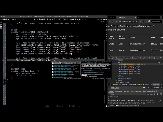Clear the DevTools search input
Screen dimensions: 163x122
[144, 88]
